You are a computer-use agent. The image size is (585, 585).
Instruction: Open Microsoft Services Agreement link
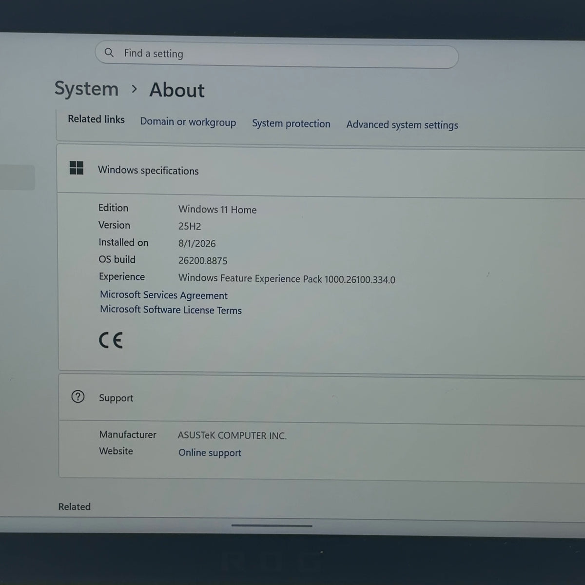pos(163,295)
